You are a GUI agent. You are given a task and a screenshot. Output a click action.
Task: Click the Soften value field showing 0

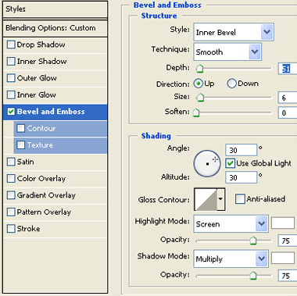point(288,112)
